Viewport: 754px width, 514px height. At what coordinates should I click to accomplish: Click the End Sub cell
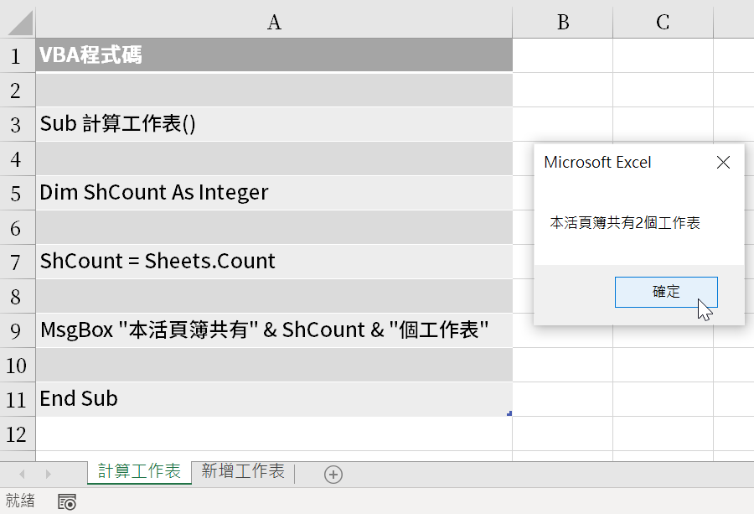(x=274, y=399)
